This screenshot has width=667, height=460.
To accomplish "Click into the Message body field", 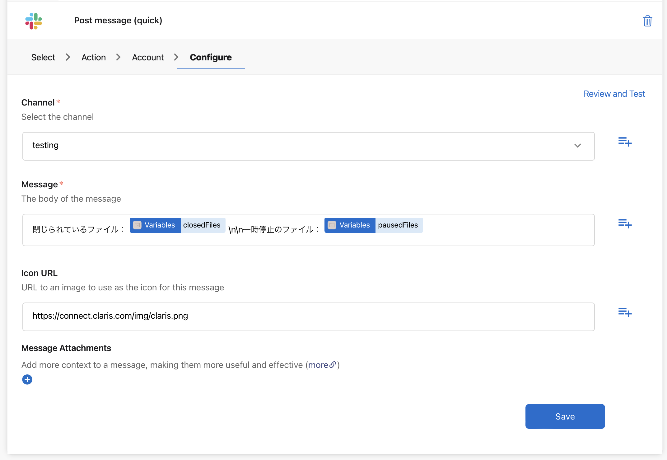I will click(x=308, y=230).
